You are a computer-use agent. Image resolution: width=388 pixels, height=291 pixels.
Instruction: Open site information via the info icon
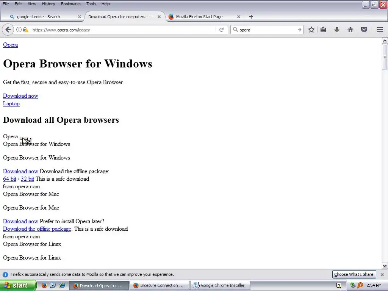[x=19, y=30]
